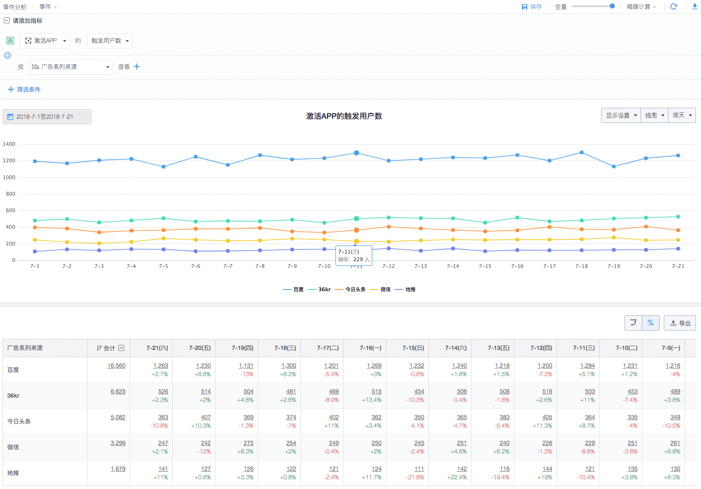Click the 今日头条 7-20 value 407
The image size is (701, 489).
click(x=206, y=417)
